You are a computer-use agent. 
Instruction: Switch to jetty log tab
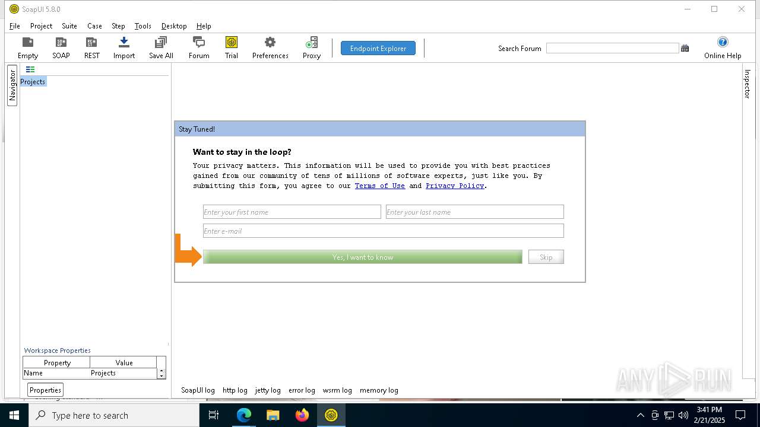click(268, 390)
